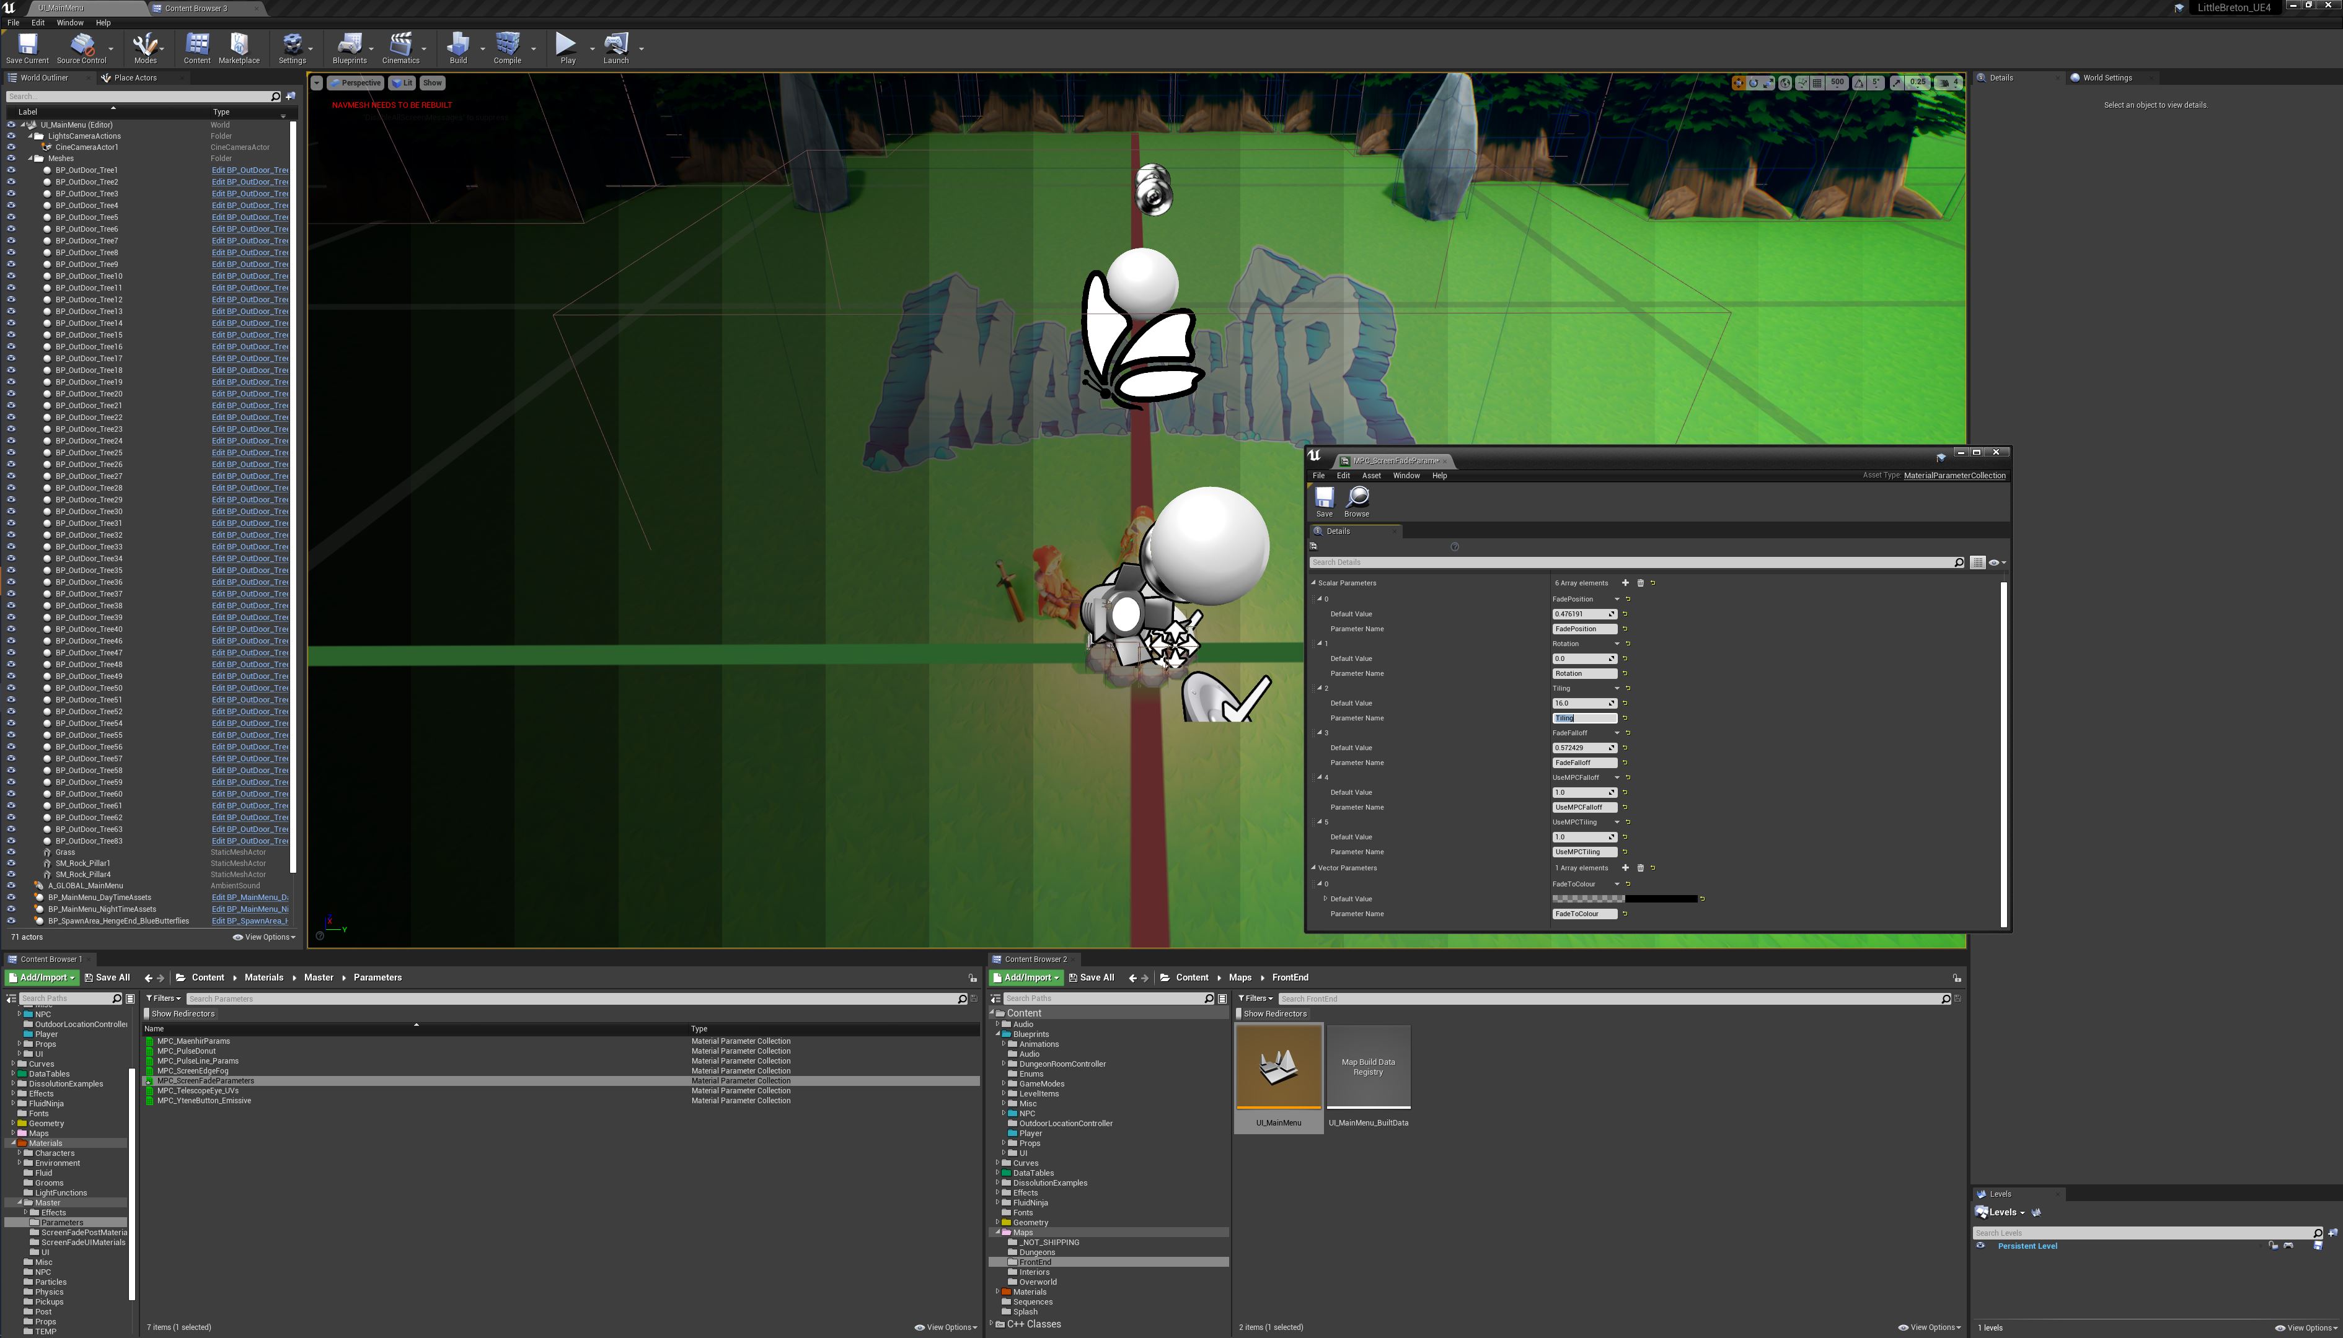Click Save All in Content Browser 1
Viewport: 2343px width, 1338px height.
click(x=107, y=977)
